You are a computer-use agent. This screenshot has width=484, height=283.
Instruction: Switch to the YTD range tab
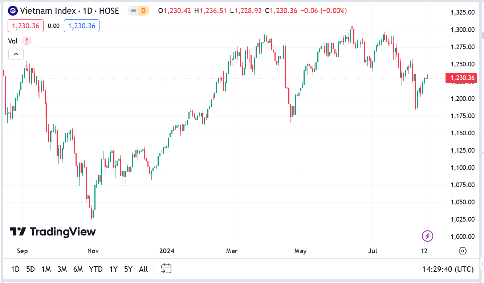pos(96,269)
